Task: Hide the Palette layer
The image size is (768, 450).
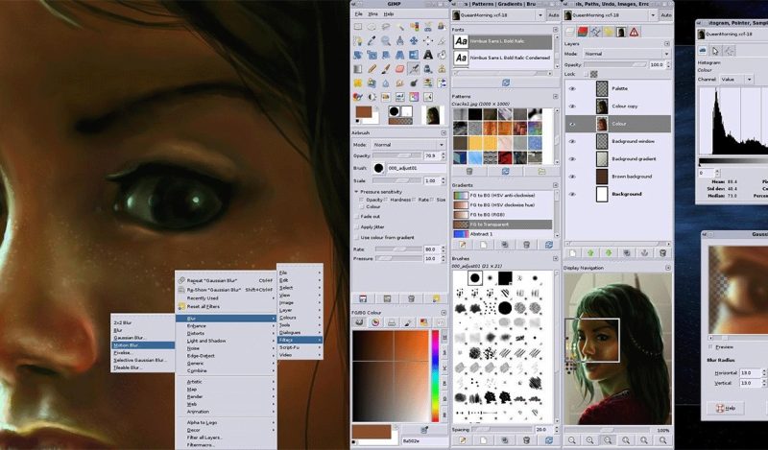Action: click(572, 88)
